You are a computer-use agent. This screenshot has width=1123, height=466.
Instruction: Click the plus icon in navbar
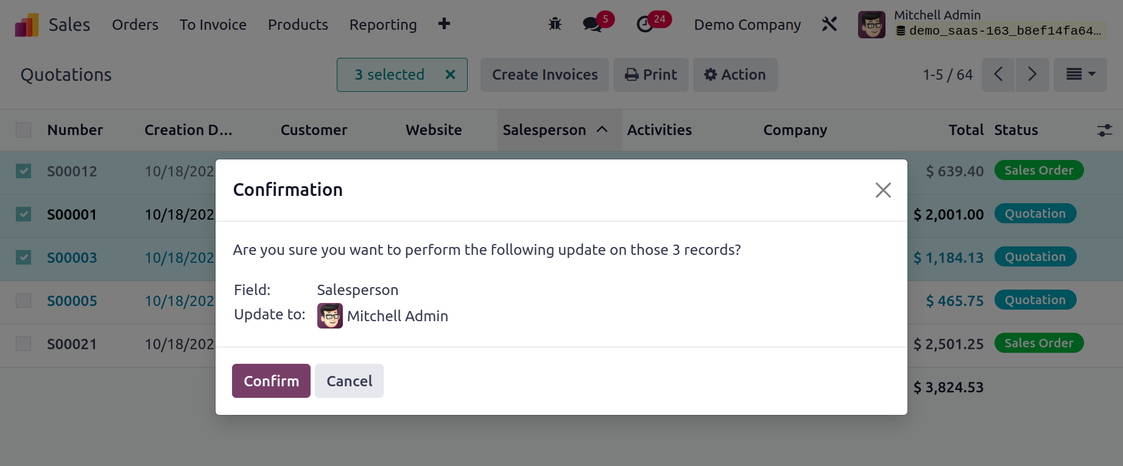pyautogui.click(x=445, y=24)
